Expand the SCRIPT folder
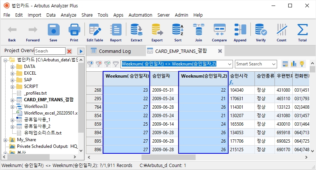 [12, 86]
